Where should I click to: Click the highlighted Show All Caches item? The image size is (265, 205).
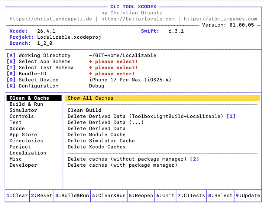[90, 98]
